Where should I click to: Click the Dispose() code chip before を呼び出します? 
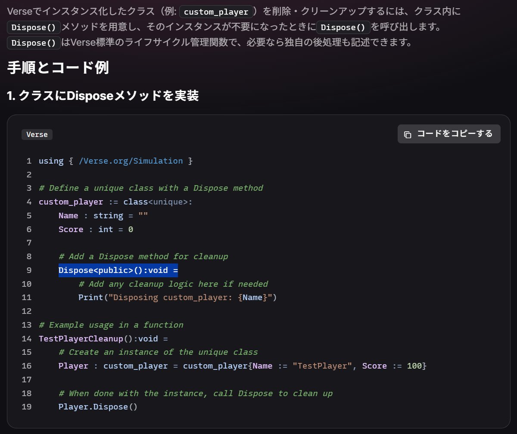tap(343, 27)
